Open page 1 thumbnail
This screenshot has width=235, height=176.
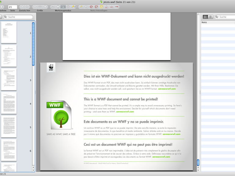point(9,32)
